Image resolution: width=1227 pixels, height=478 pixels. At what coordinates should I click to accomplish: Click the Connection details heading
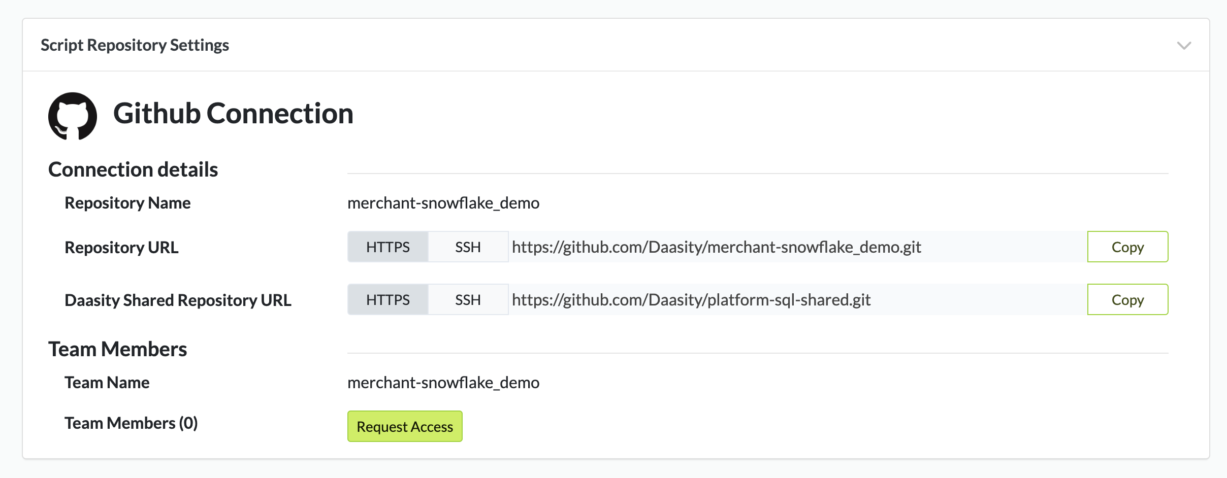pos(133,169)
